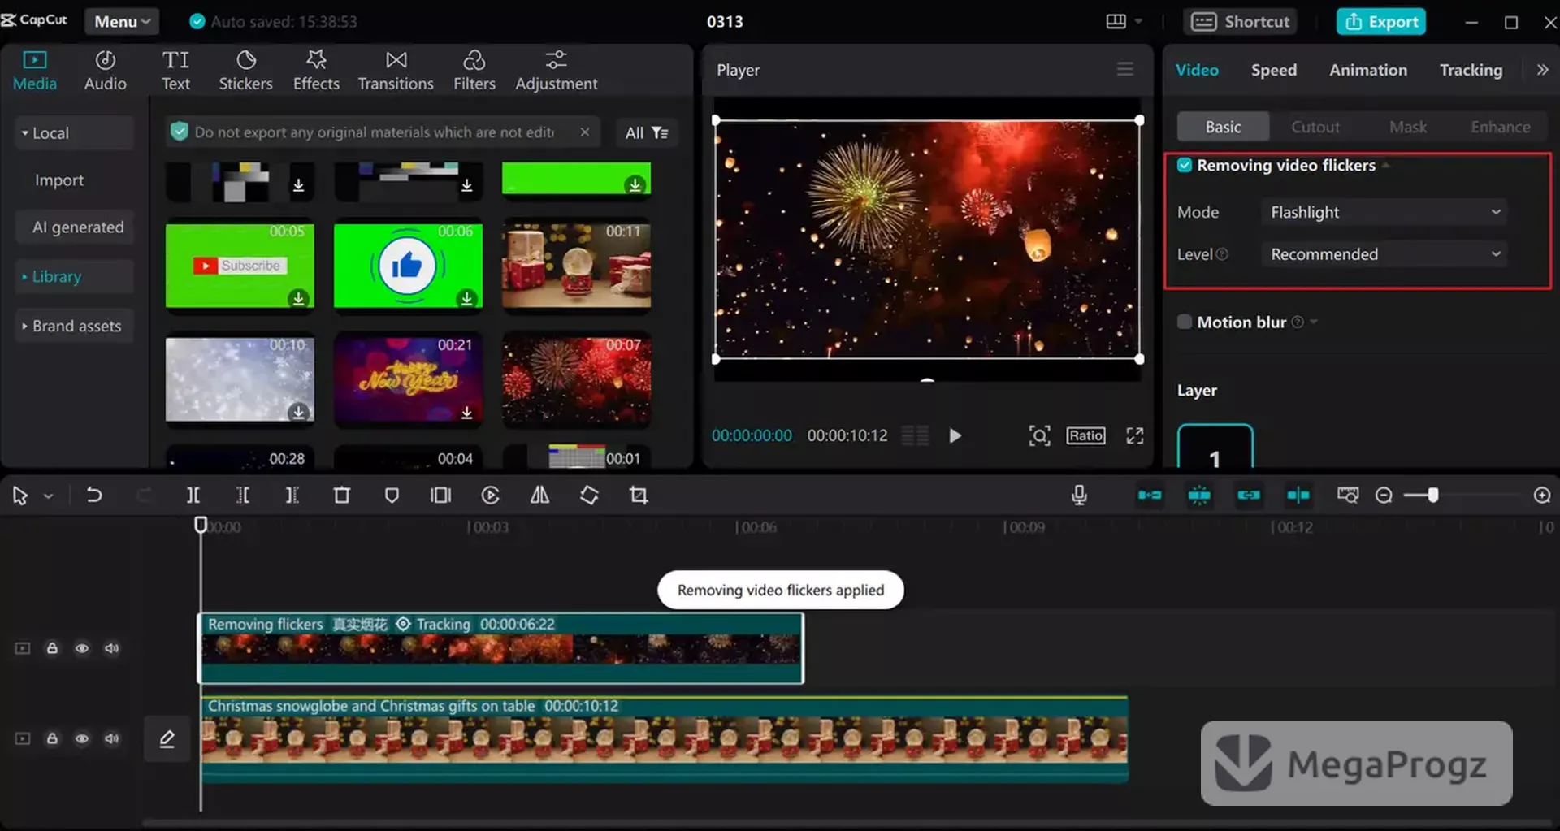
Task: Toggle main track magnet
Action: point(1150,495)
